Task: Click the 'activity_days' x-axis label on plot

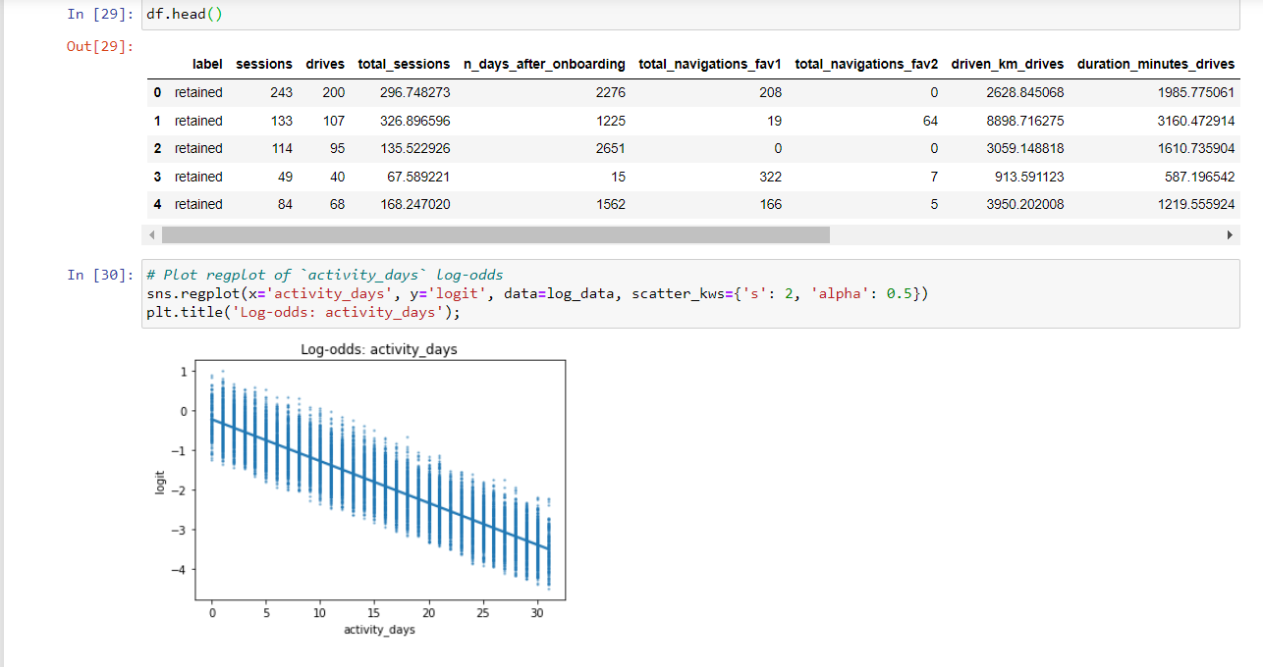Action: click(x=379, y=630)
